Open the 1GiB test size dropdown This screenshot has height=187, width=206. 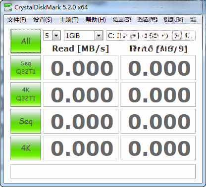click(x=84, y=35)
